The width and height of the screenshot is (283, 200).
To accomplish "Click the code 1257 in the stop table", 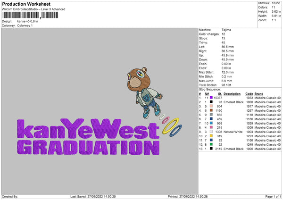I will pos(250,110).
